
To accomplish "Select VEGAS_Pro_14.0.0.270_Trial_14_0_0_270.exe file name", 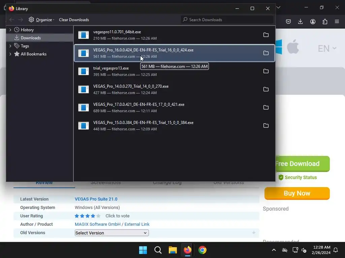I will [x=131, y=86].
